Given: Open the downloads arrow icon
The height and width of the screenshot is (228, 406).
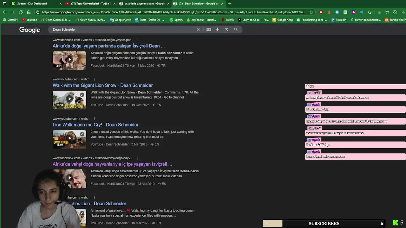Looking at the screenshot, I should (403, 12).
